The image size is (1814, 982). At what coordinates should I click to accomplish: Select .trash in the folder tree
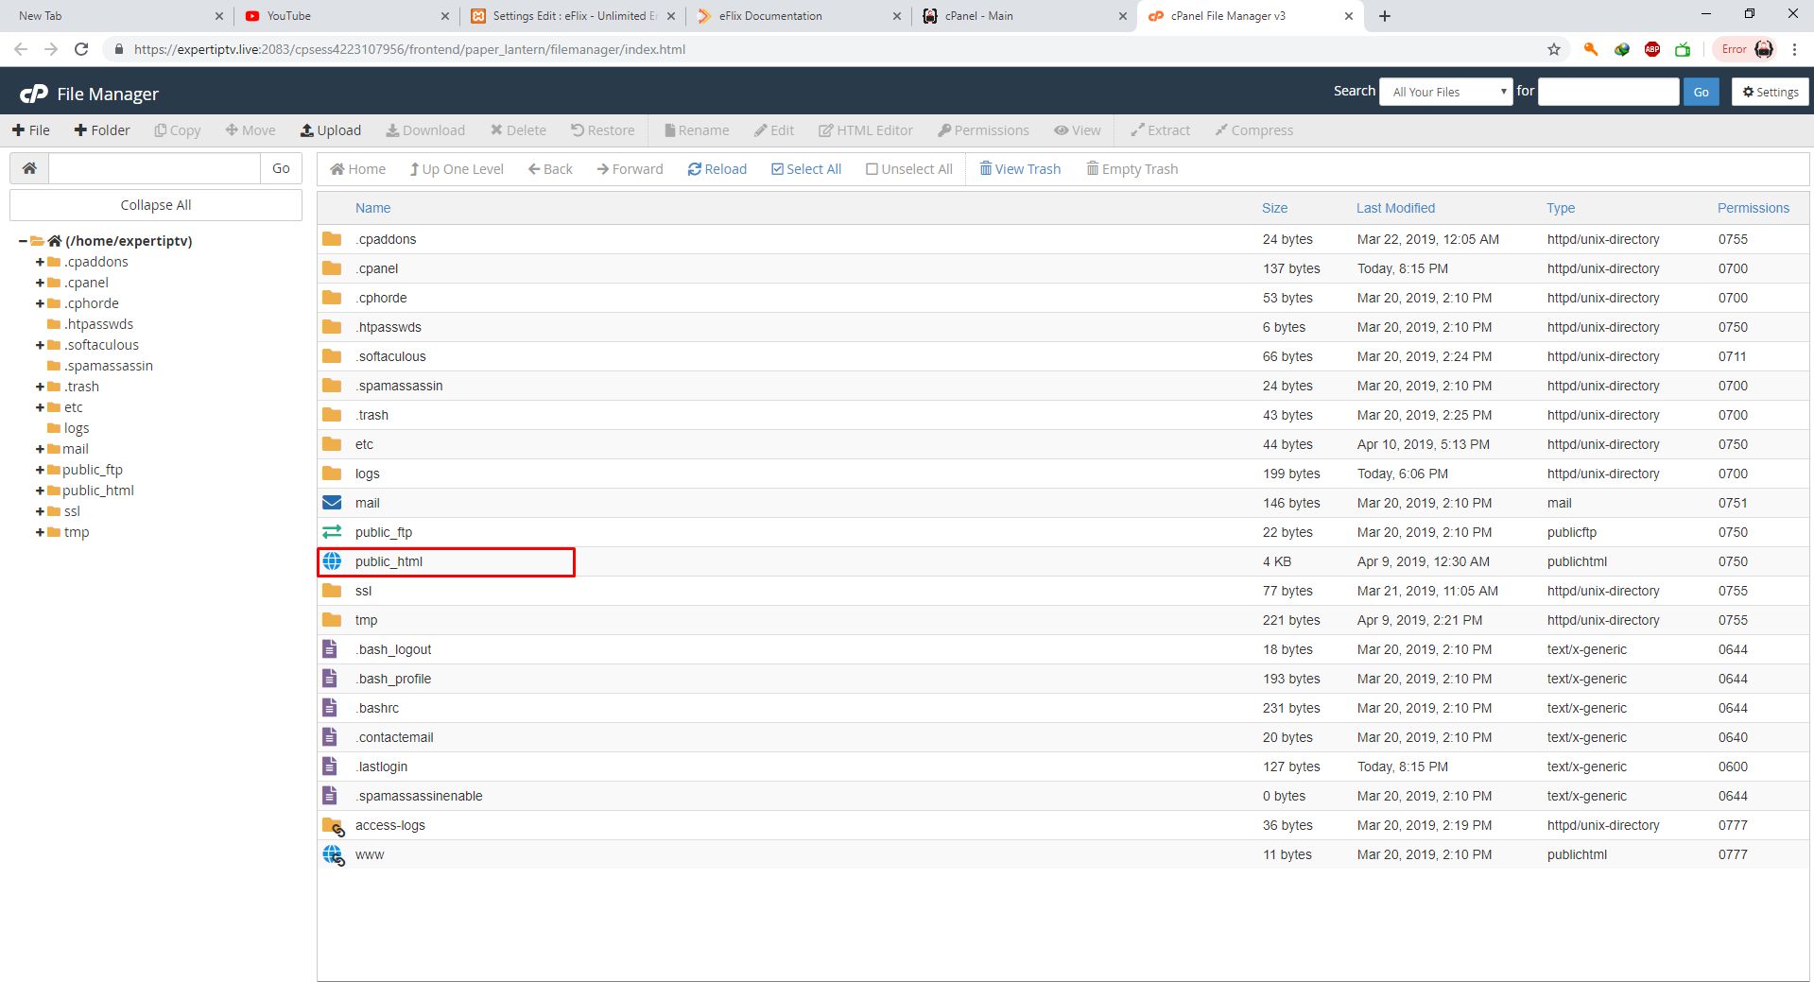pos(82,387)
